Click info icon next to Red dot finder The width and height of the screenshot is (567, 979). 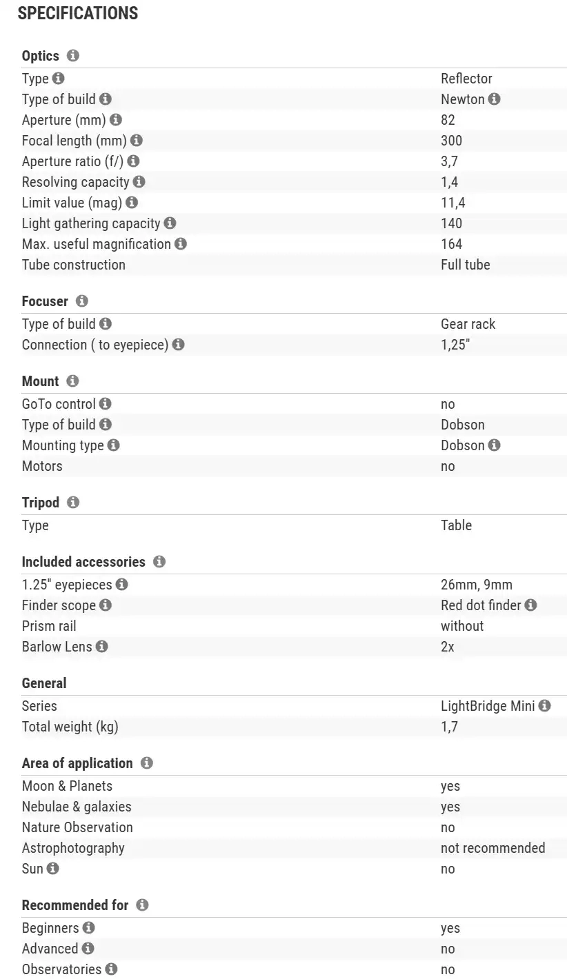pos(530,605)
